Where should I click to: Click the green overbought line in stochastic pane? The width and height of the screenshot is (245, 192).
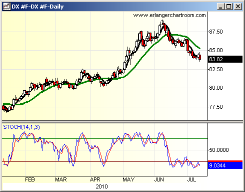tap(105, 139)
